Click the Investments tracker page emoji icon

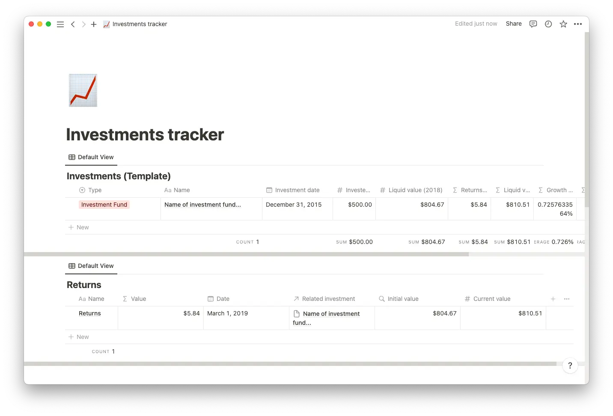tap(83, 90)
